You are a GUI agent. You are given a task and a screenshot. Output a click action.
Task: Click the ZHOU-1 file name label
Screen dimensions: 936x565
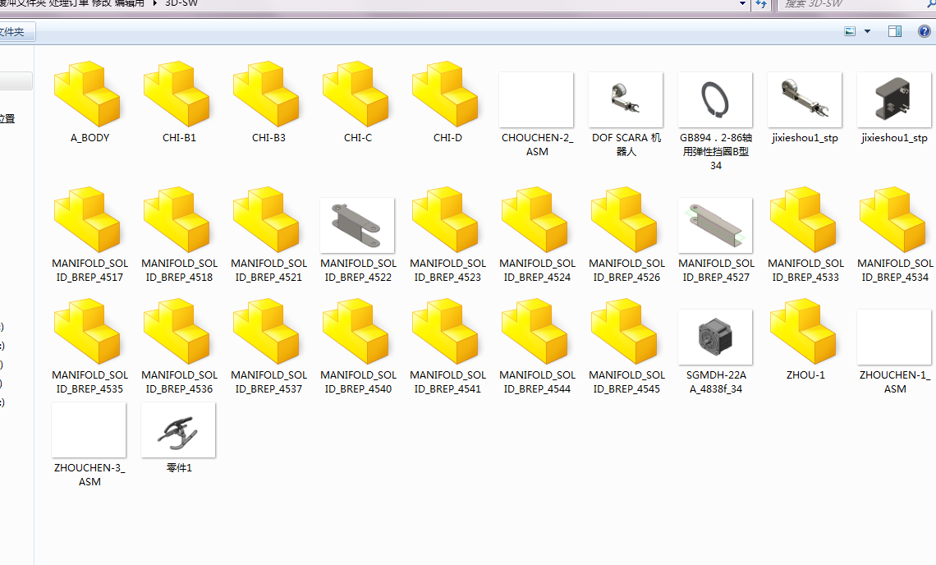[x=805, y=375]
